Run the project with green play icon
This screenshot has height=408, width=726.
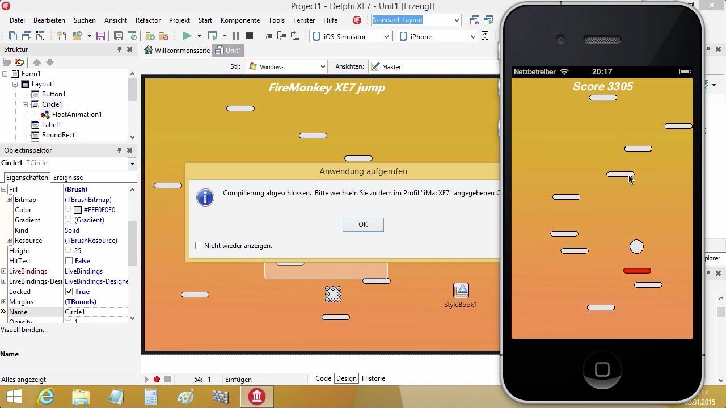(187, 36)
